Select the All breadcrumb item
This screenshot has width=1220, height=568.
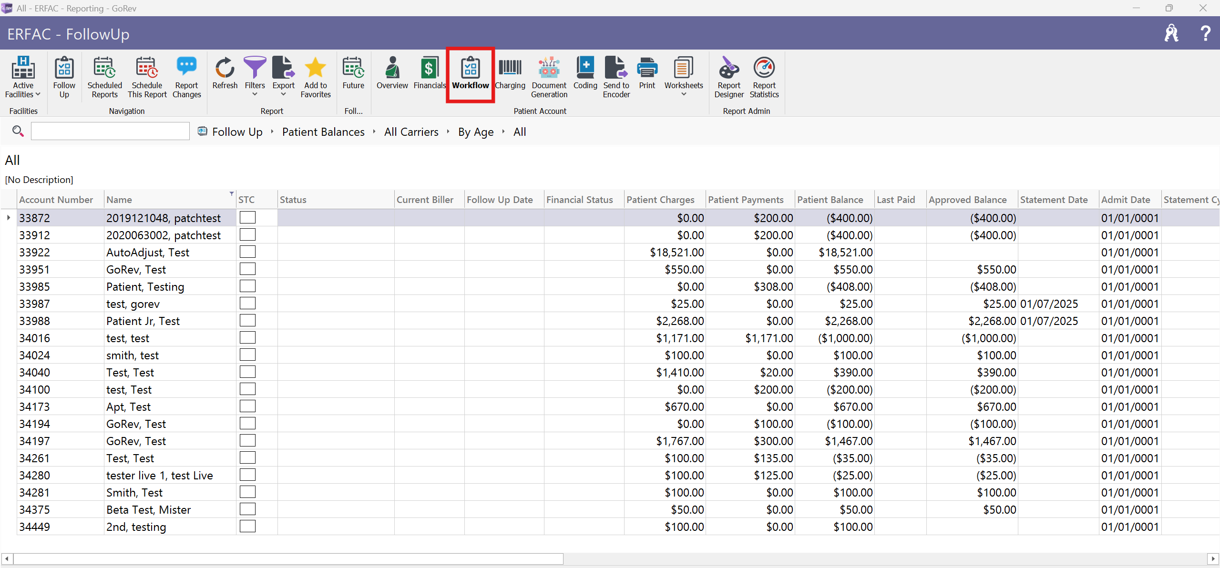[x=520, y=132]
